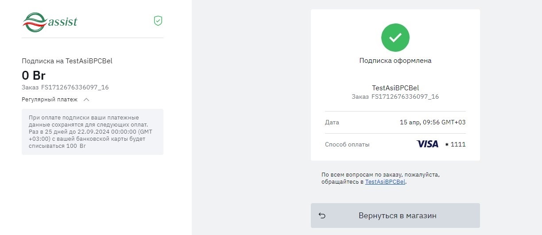Viewport: 542px width, 235px height.
Task: Click the Способ оплаты label
Action: tap(347, 144)
